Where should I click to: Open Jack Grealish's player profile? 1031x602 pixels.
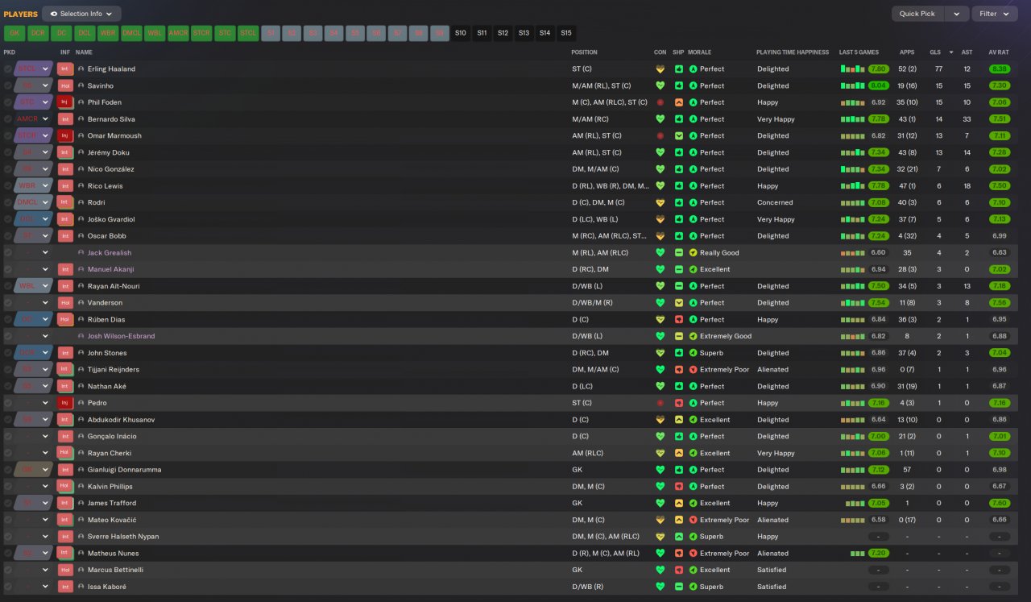tap(110, 253)
